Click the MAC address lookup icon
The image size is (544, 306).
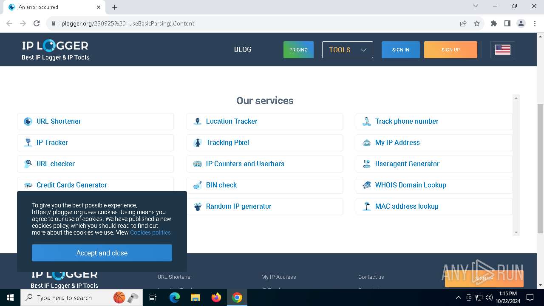click(367, 207)
